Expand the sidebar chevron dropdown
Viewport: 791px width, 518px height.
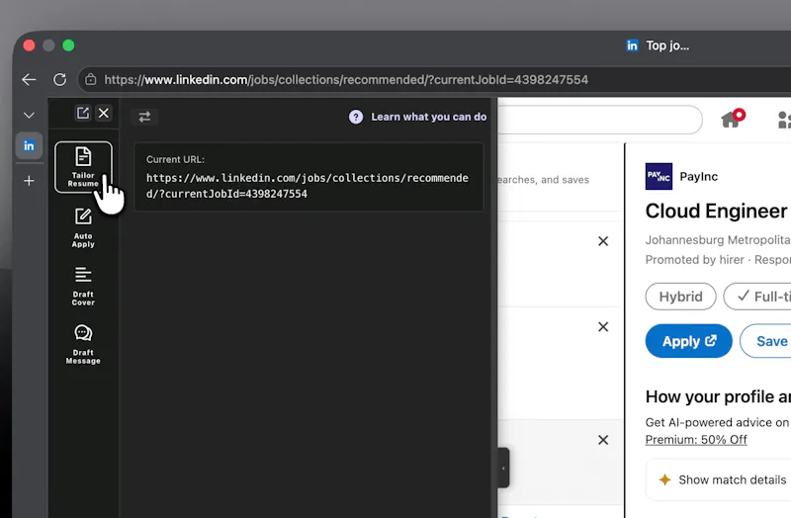[x=29, y=116]
